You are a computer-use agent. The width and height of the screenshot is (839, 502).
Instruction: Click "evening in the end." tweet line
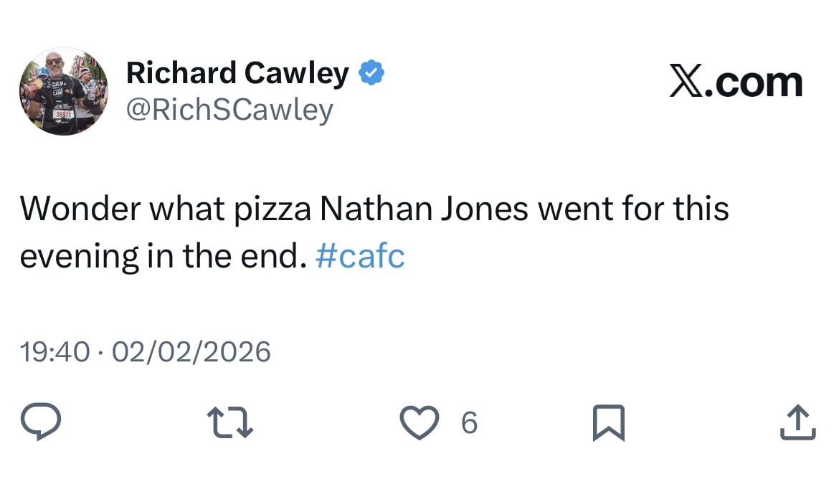coord(158,256)
